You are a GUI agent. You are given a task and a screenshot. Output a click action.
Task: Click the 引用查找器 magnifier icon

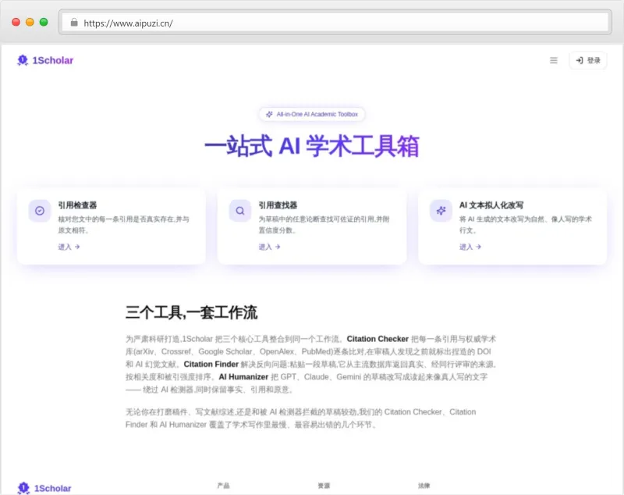pos(240,211)
